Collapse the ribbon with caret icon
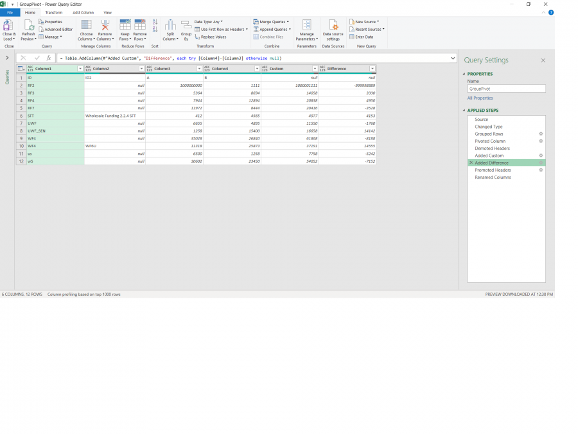 click(543, 13)
